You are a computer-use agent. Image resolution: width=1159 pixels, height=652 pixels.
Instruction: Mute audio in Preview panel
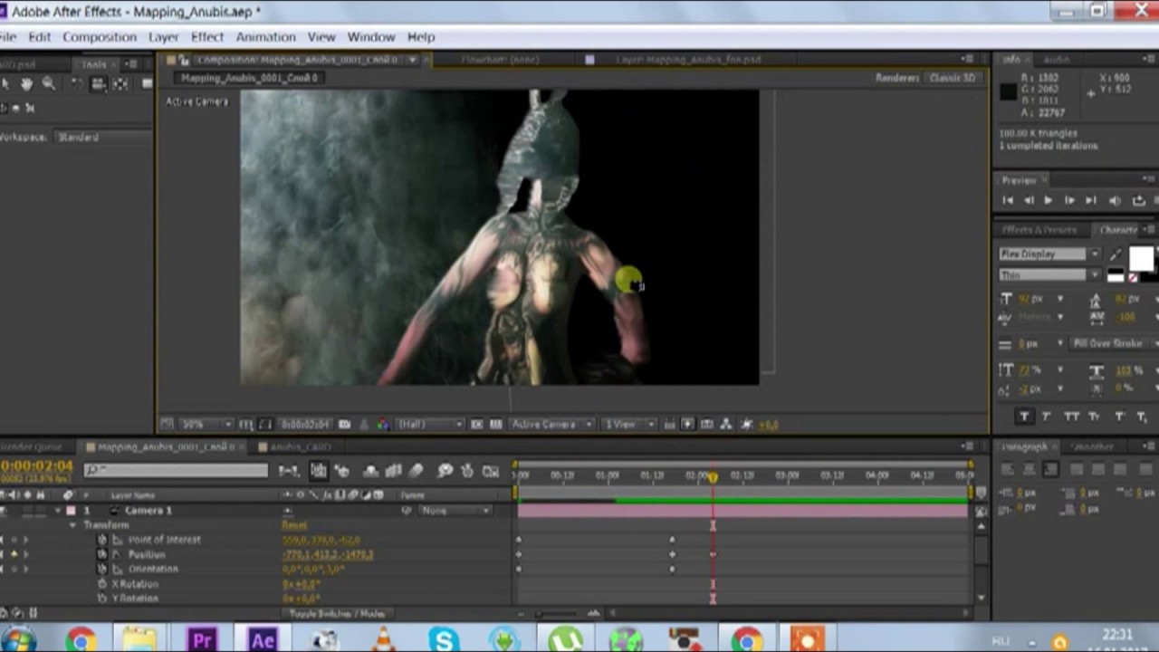pyautogui.click(x=1115, y=200)
